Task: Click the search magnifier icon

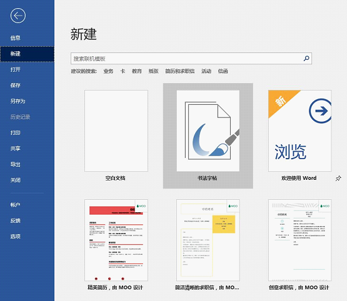Action: 306,58
